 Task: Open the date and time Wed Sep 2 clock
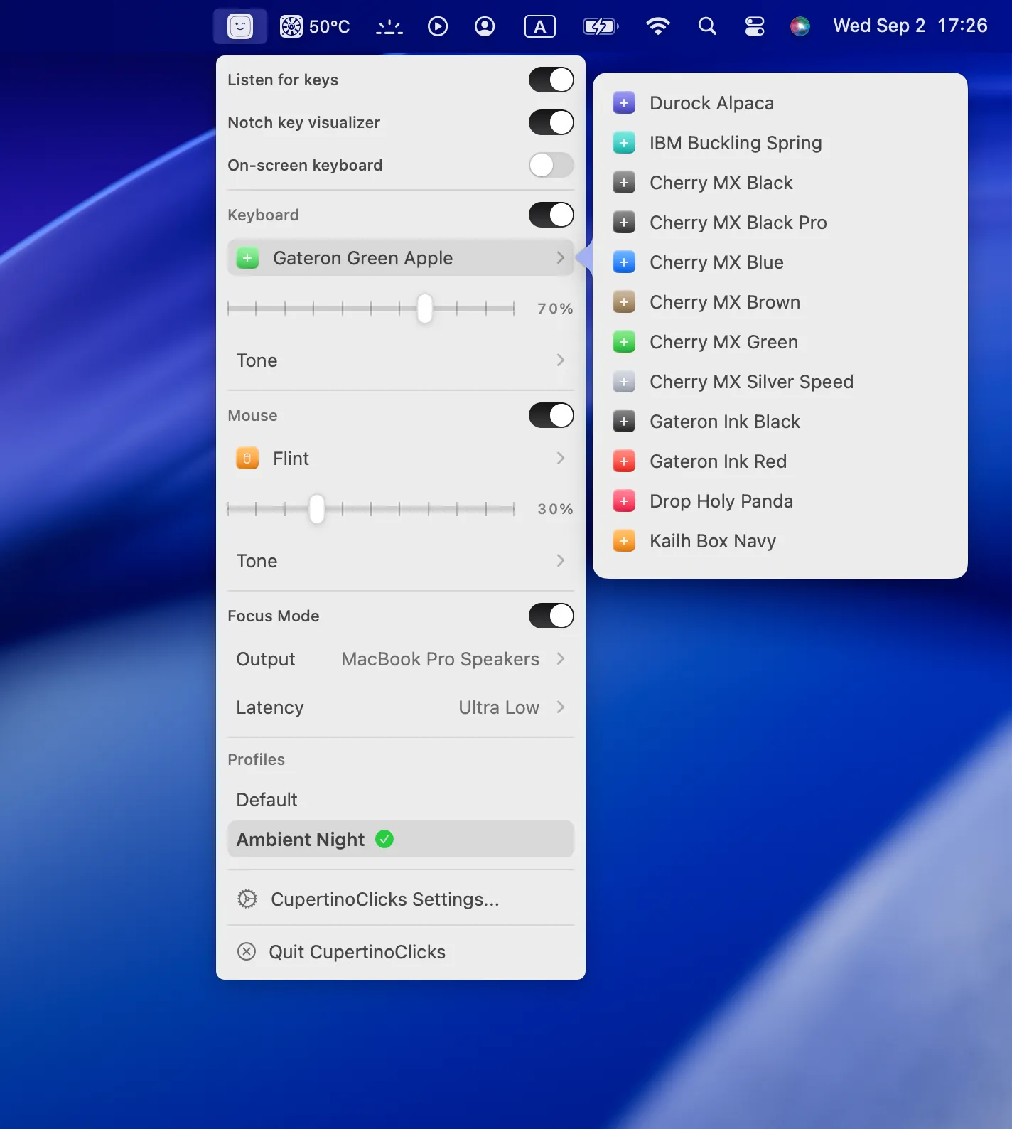point(910,26)
